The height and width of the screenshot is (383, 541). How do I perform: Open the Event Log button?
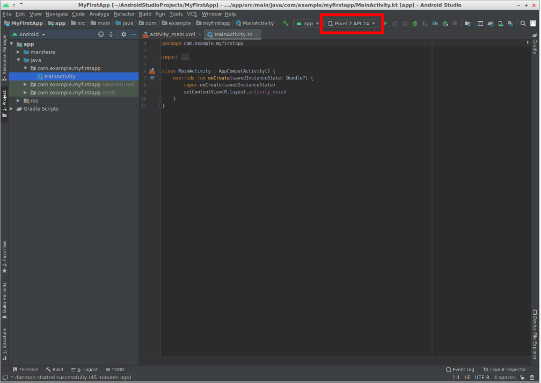[460, 370]
